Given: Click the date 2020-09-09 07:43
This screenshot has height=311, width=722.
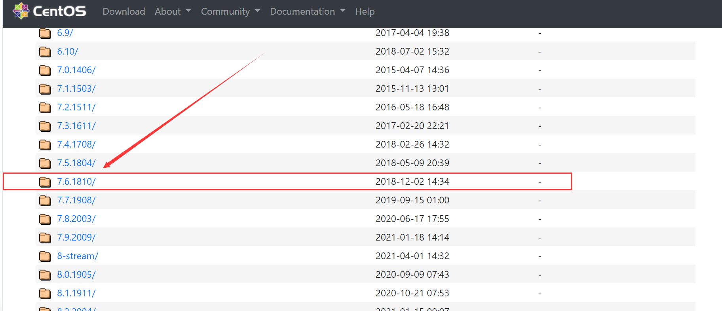Looking at the screenshot, I should click(412, 275).
